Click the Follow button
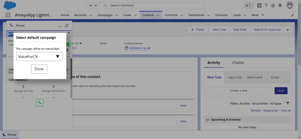This screenshot has width=301, height=139. (x=198, y=30)
